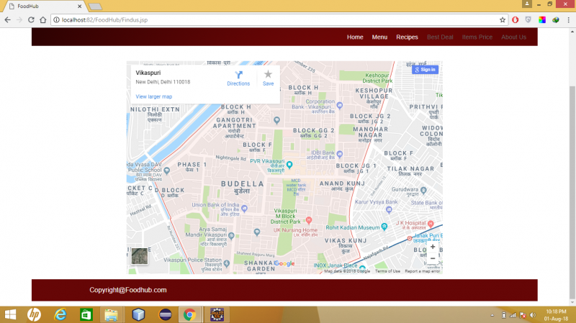
Task: Open the HP taskbar icon
Action: pos(34,314)
